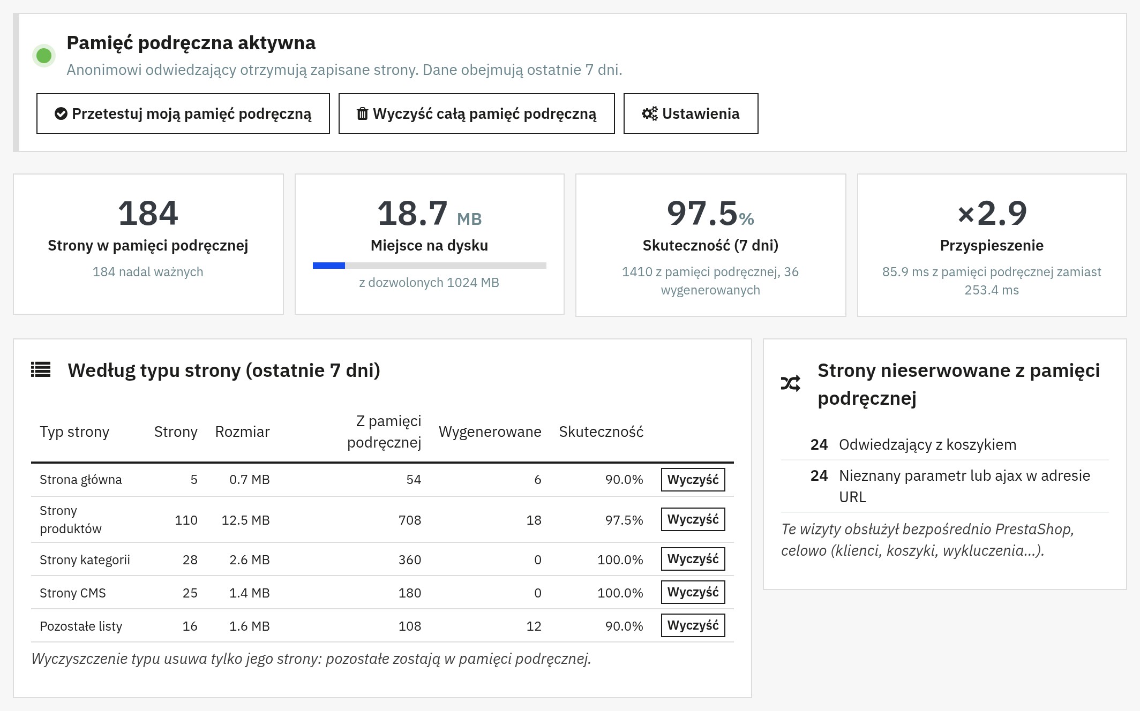Click the list icon beside Według typu strony

pyautogui.click(x=41, y=370)
